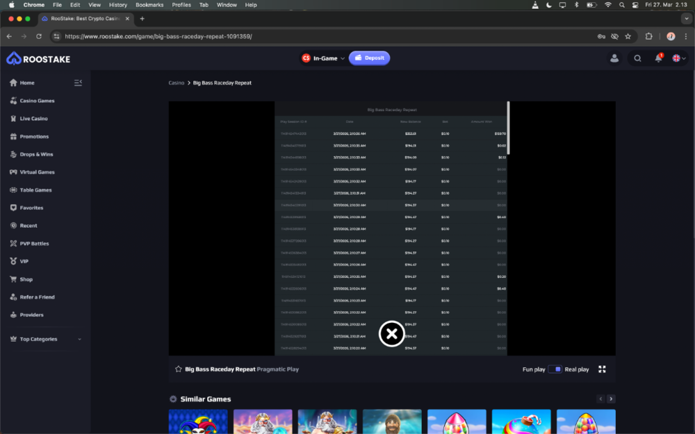Toggle between Fun play and Real play

pos(556,369)
